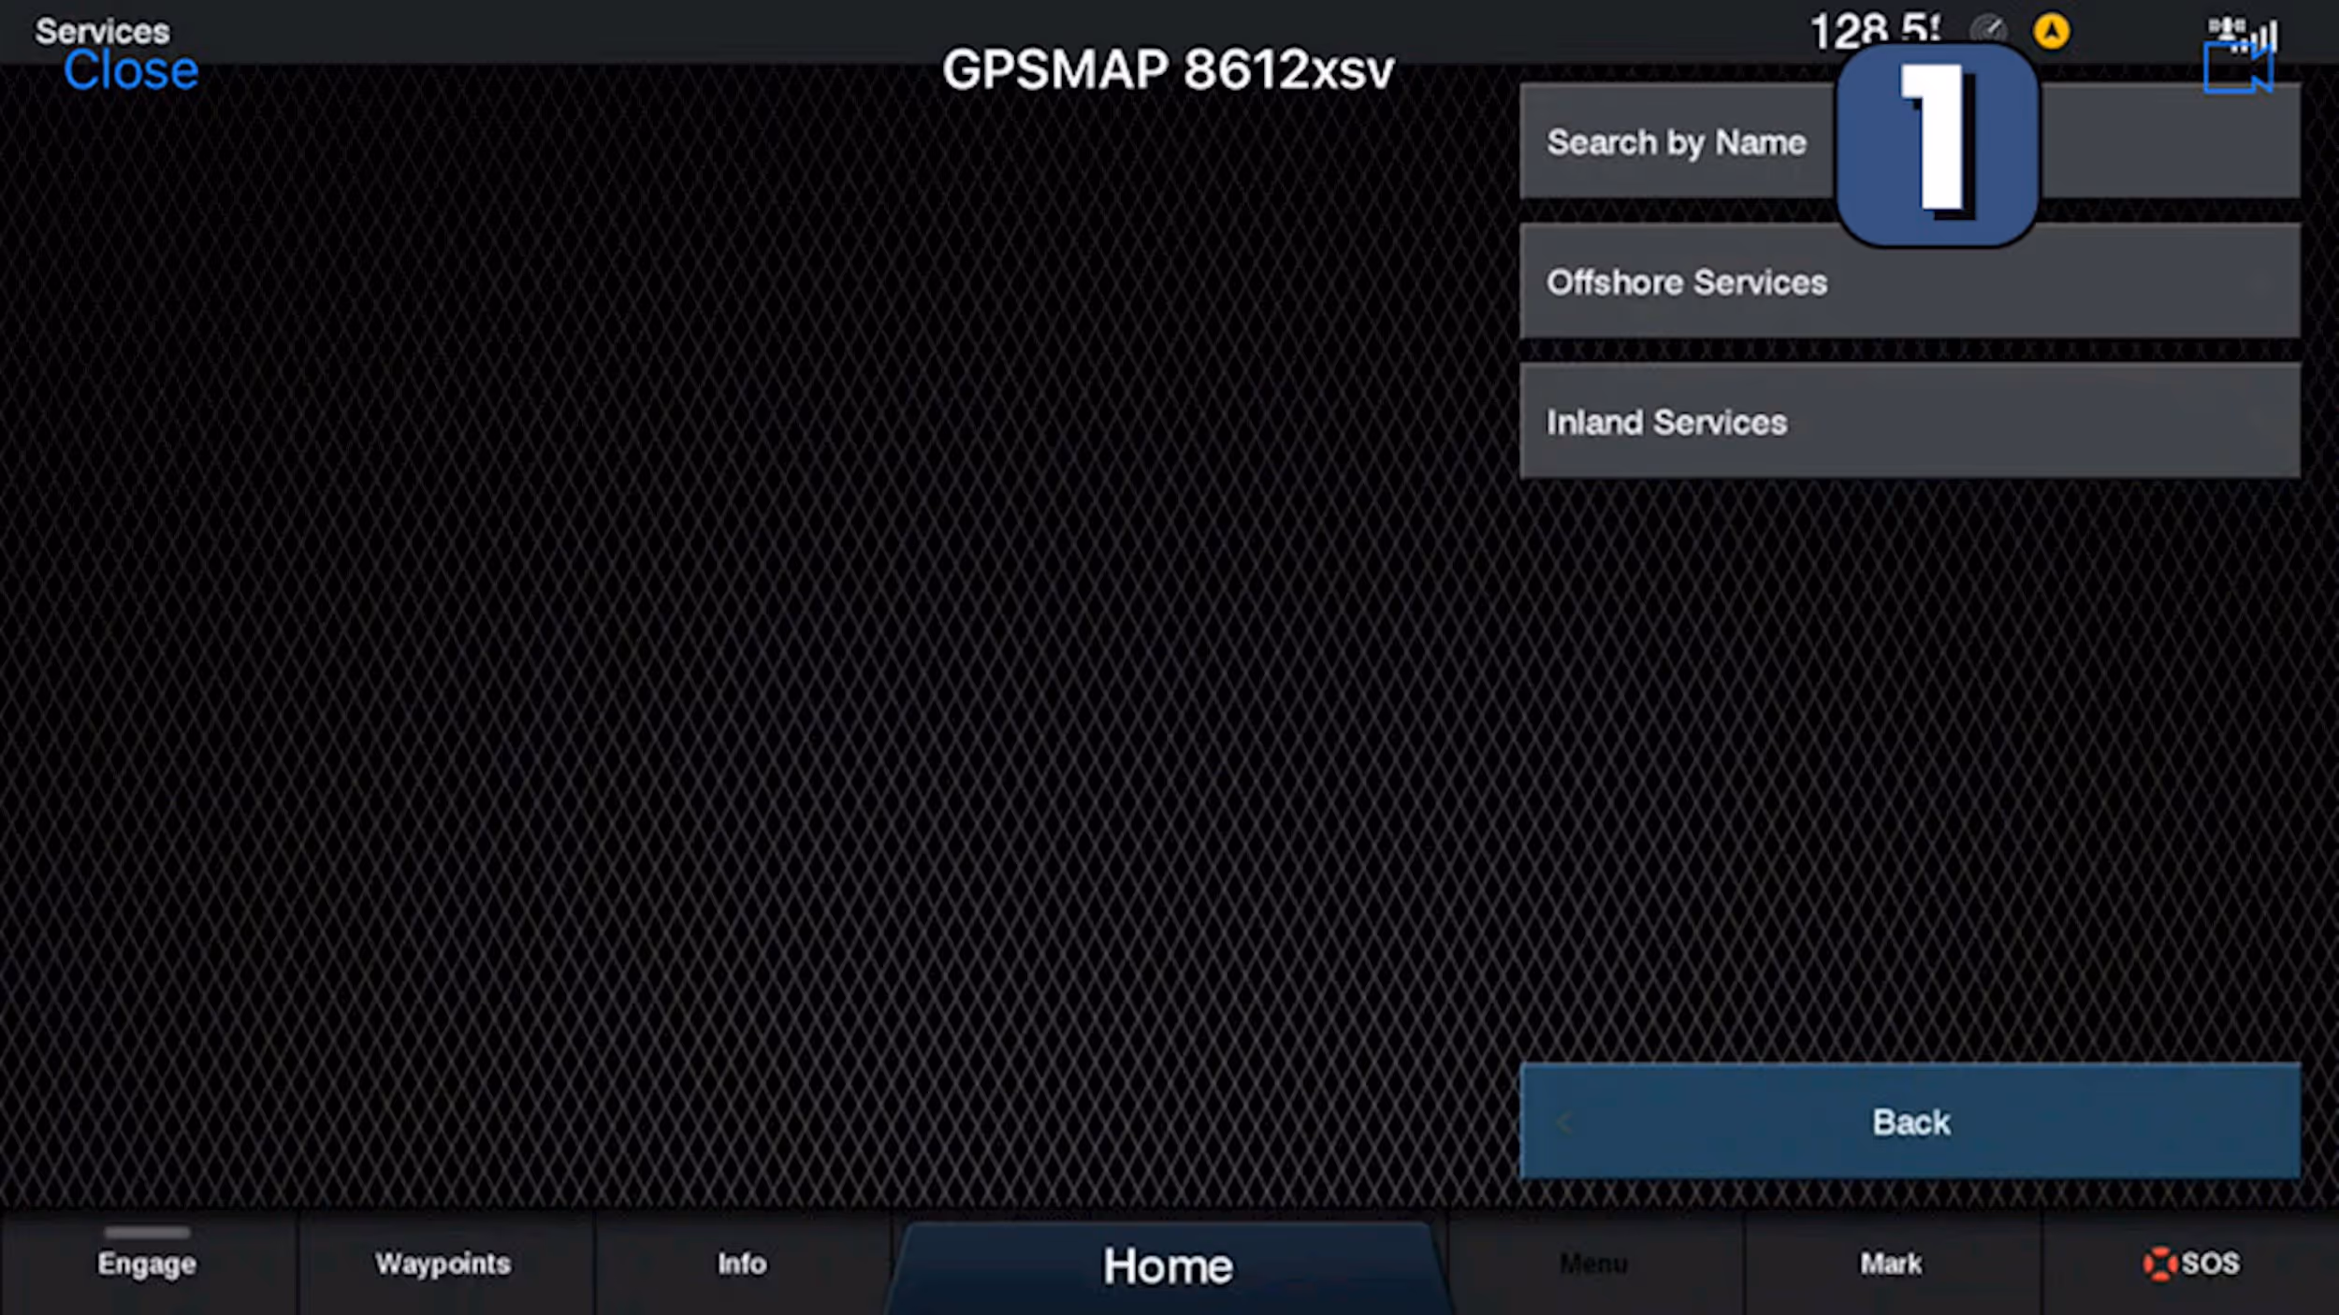Click the 128 heading readout

1876,31
